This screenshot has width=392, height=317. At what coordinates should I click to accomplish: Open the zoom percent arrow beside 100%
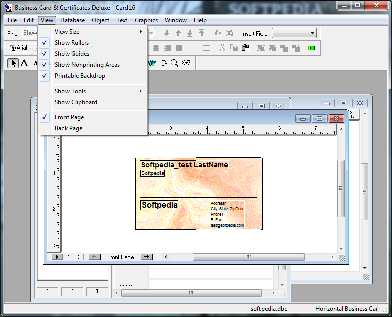(57, 257)
